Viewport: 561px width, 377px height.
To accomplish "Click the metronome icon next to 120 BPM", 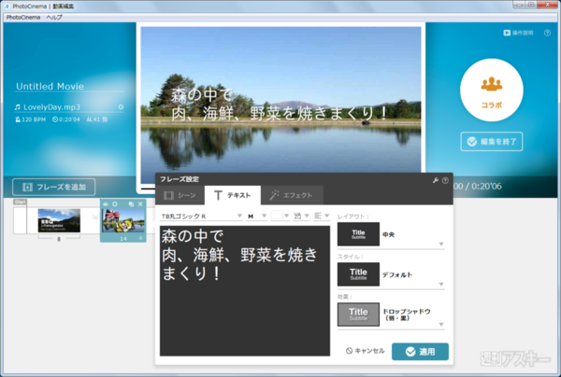I will [18, 119].
